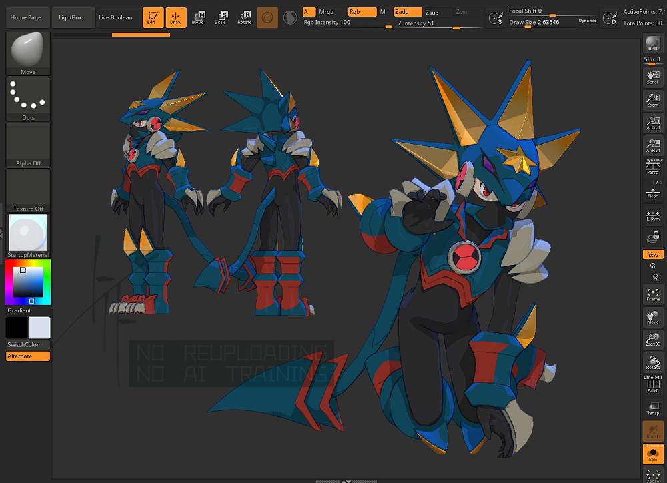Adjust the Focal Shift slider

(x=552, y=11)
